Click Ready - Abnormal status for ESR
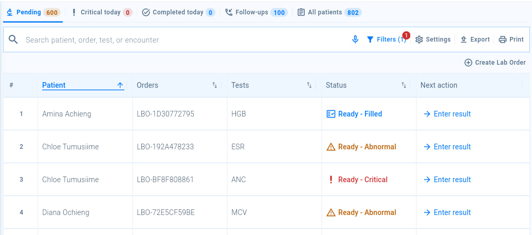The image size is (532, 235). [361, 147]
